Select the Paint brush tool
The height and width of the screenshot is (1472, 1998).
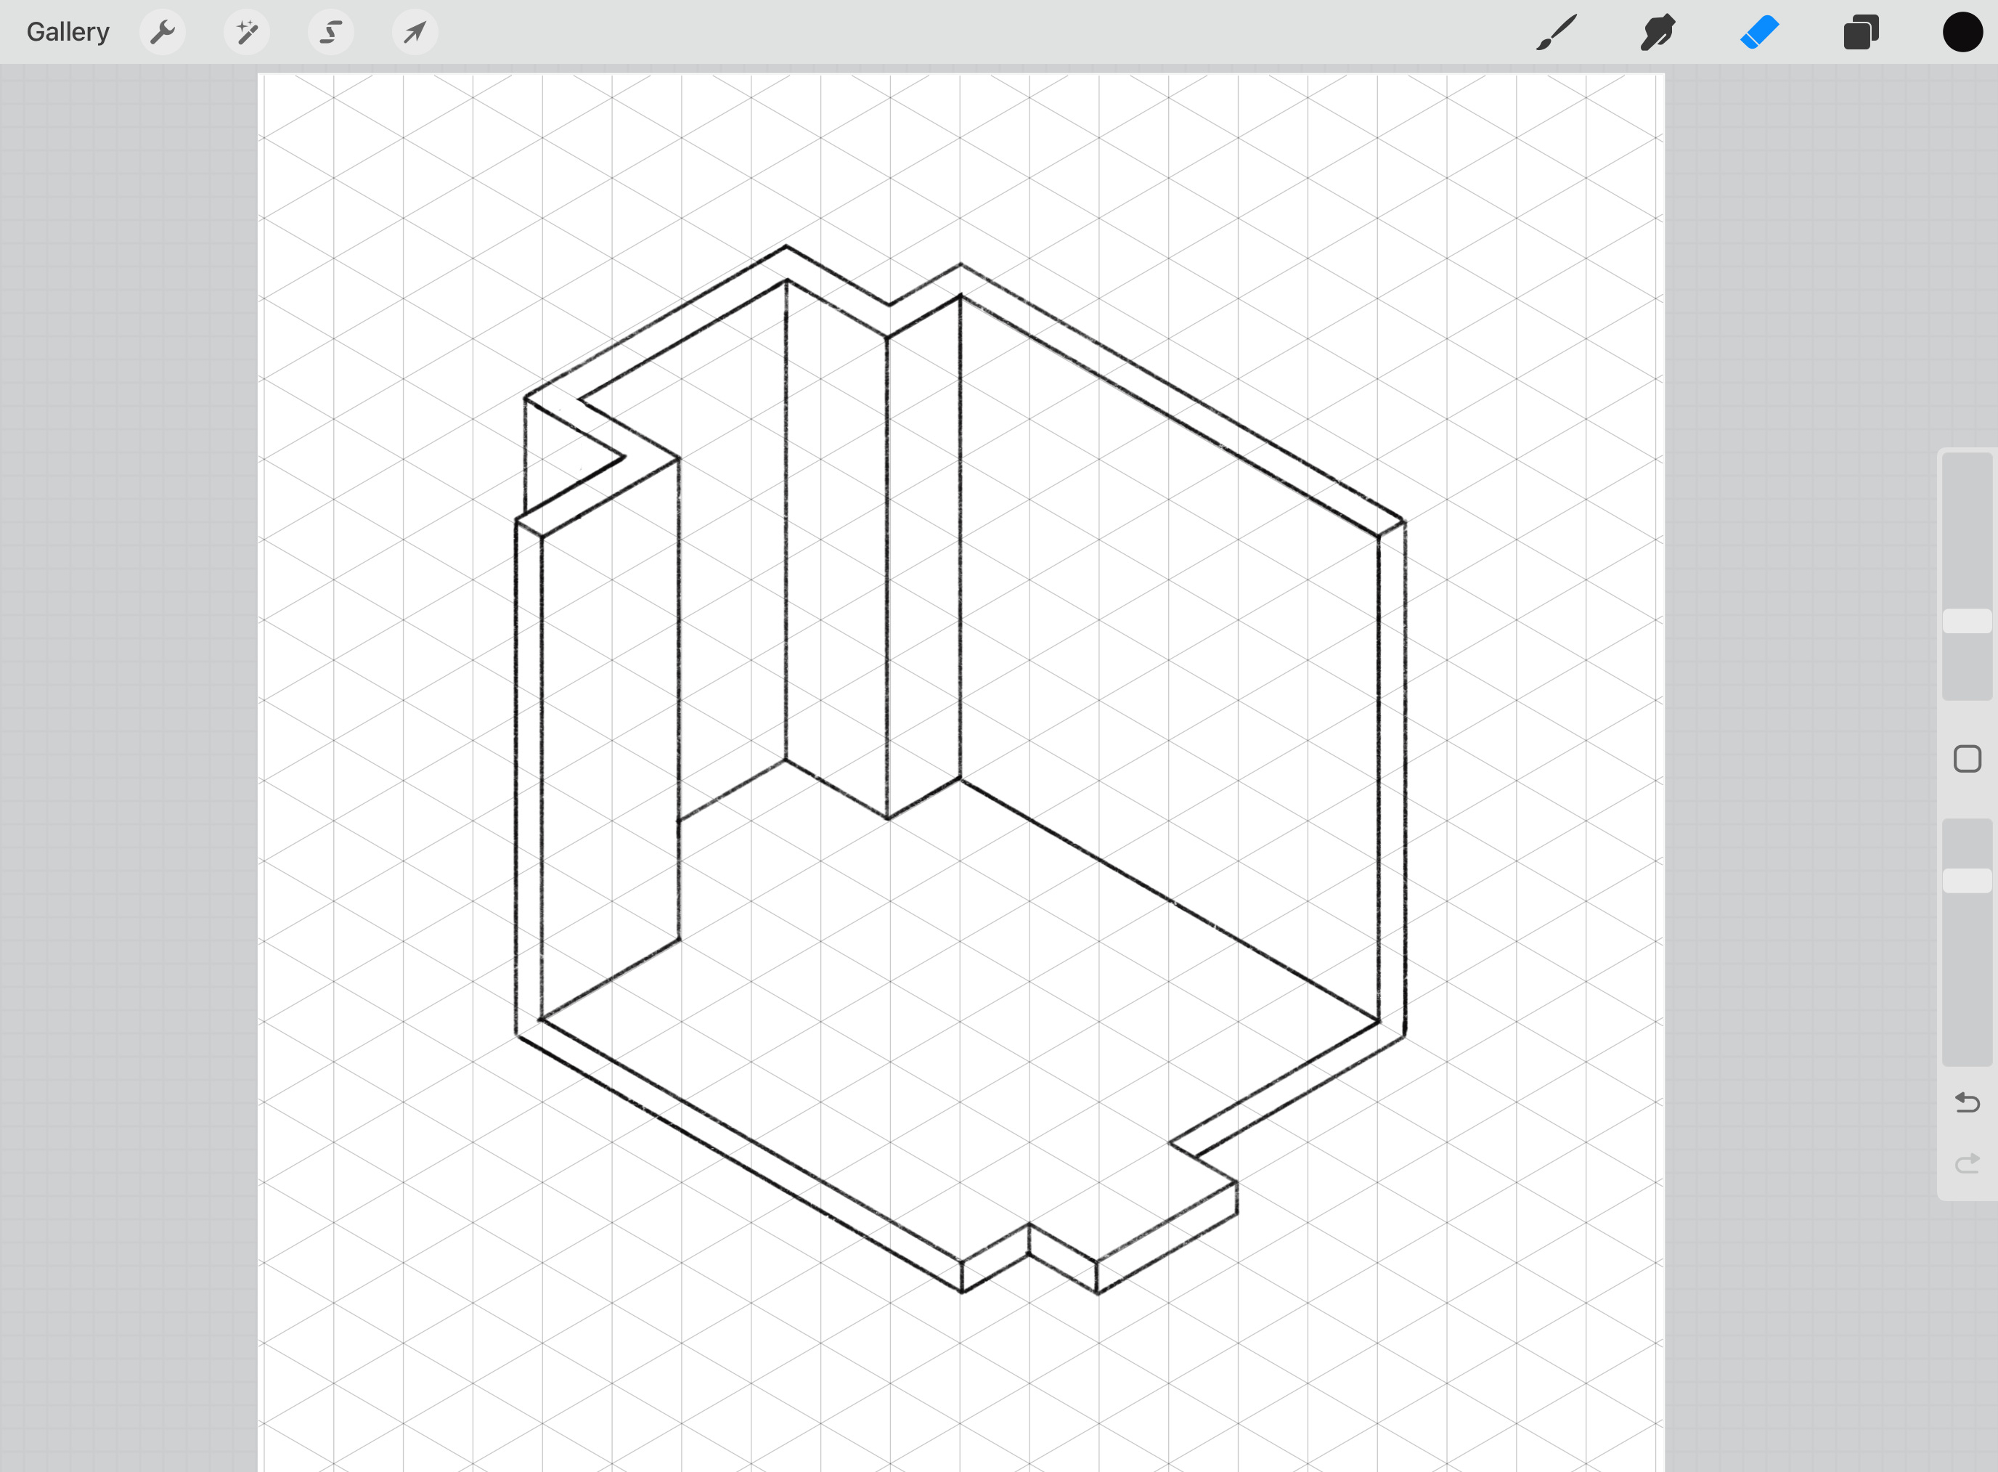[x=1556, y=33]
